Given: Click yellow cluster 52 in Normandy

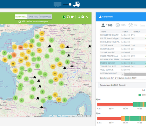Looking at the screenshot, I should pos(31,46).
